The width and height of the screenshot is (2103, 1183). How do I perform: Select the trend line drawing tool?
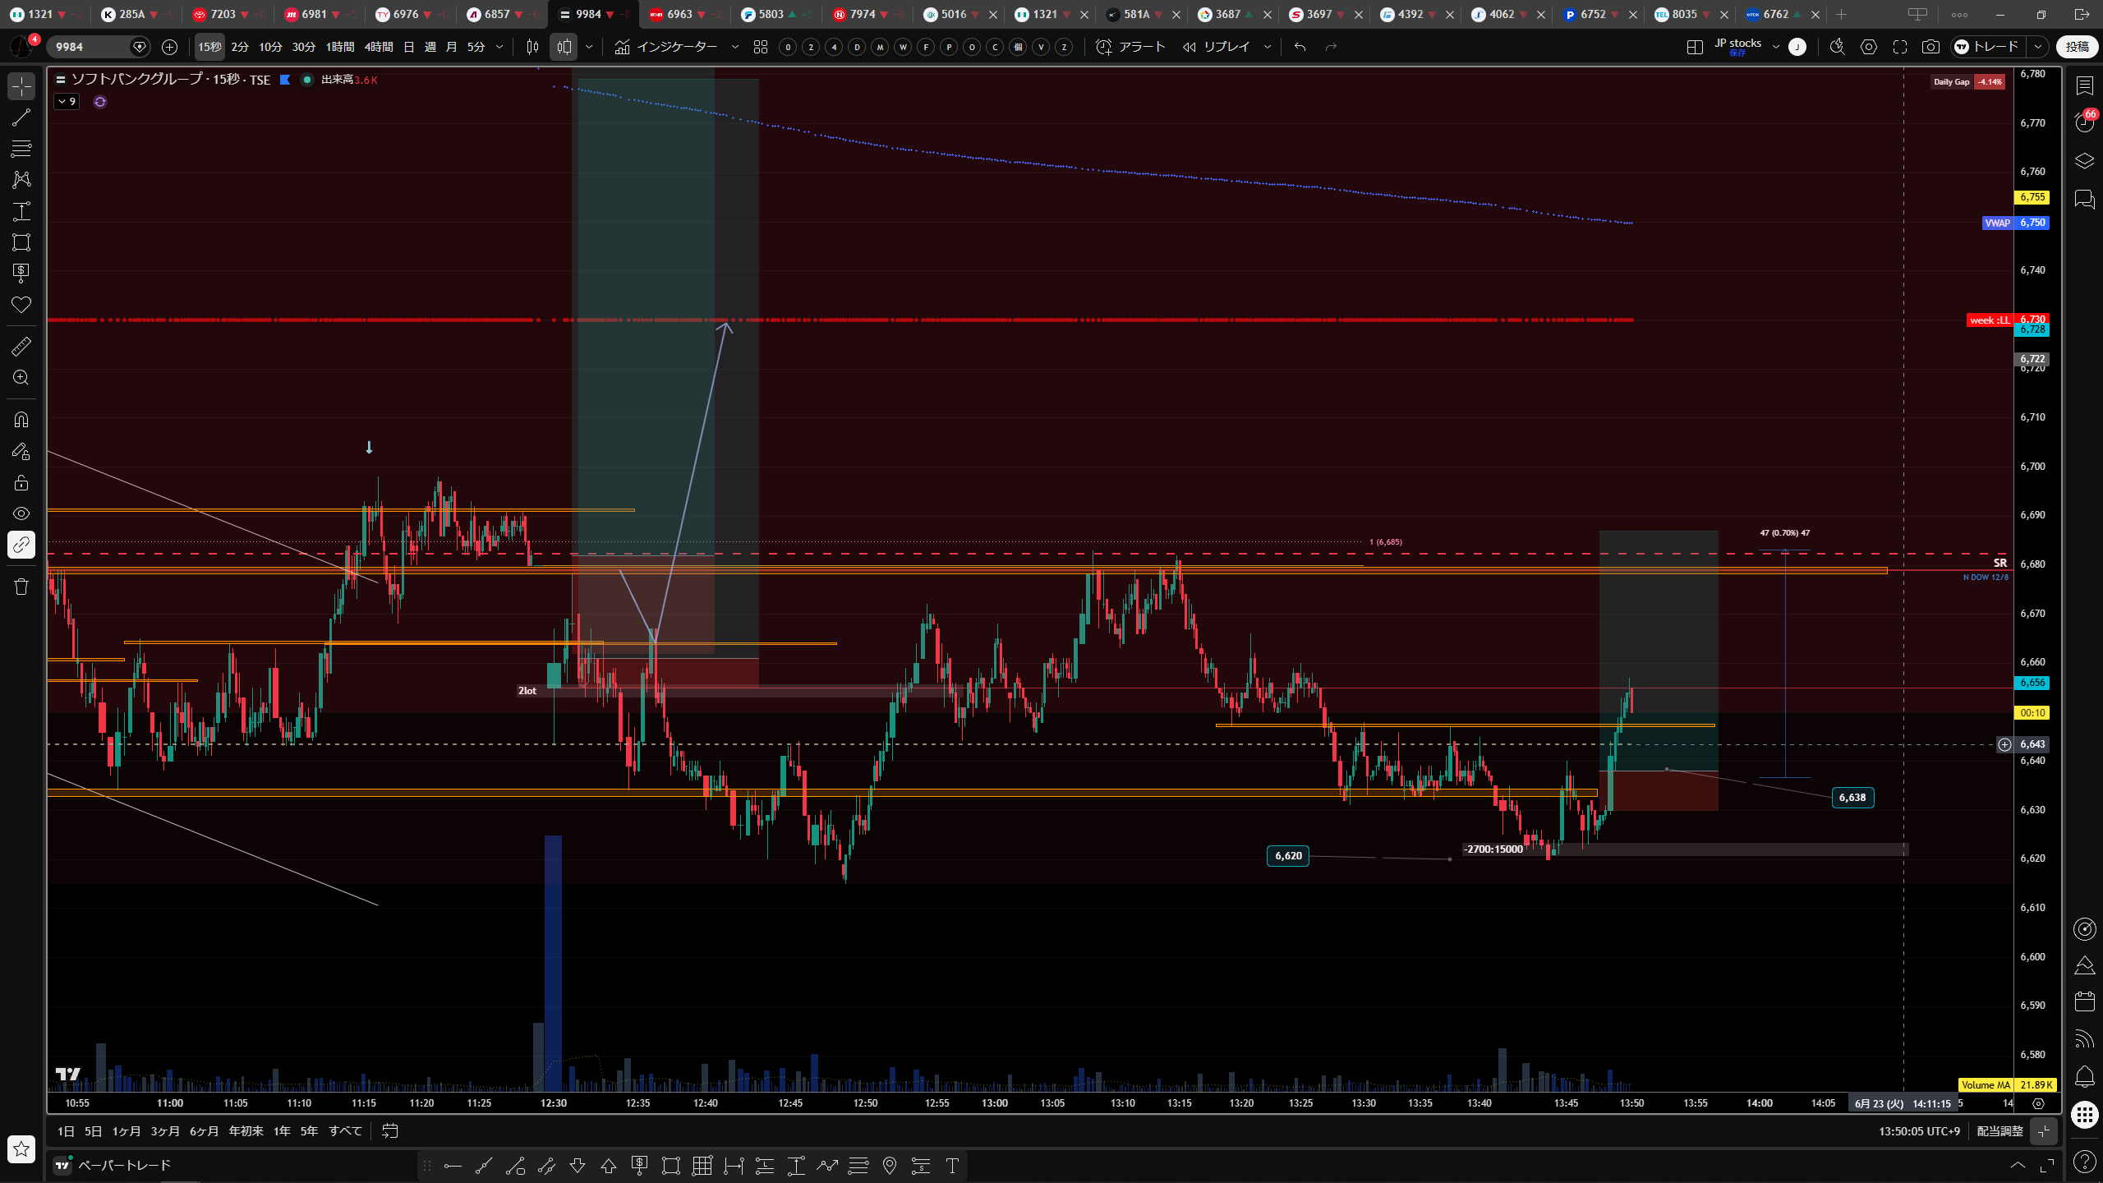21,117
